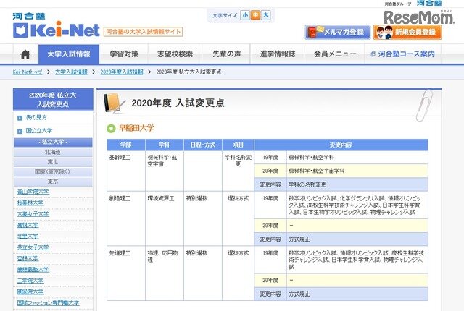Viewport: 464px width, 311px height.
Task: Open the 先輩の声 navigation tab
Action: [x=226, y=54]
